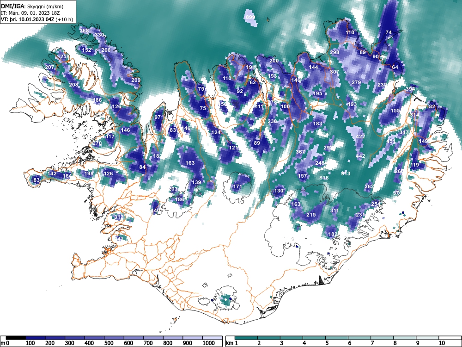Screen dimensions: 462x347
Task: Select the map value 157
Action: coord(302,175)
